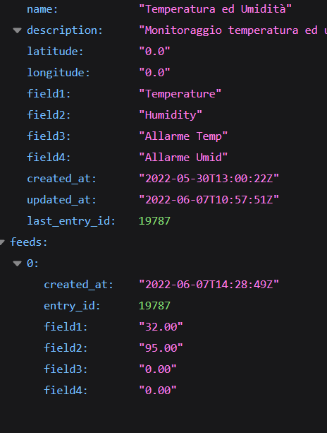Screen dimensions: 327x433
Task: Click the "Humidity" field2 value
Action: [x=171, y=115]
